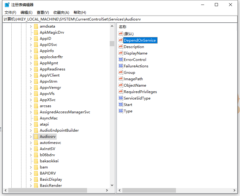Click the folder icon of Audiosrv key
This screenshot has width=240, height=196.
[36, 137]
